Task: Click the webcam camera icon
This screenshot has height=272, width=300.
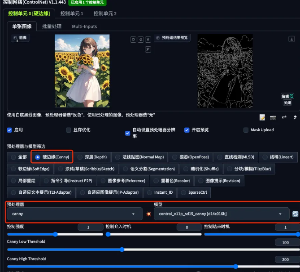Action: [x=273, y=117]
